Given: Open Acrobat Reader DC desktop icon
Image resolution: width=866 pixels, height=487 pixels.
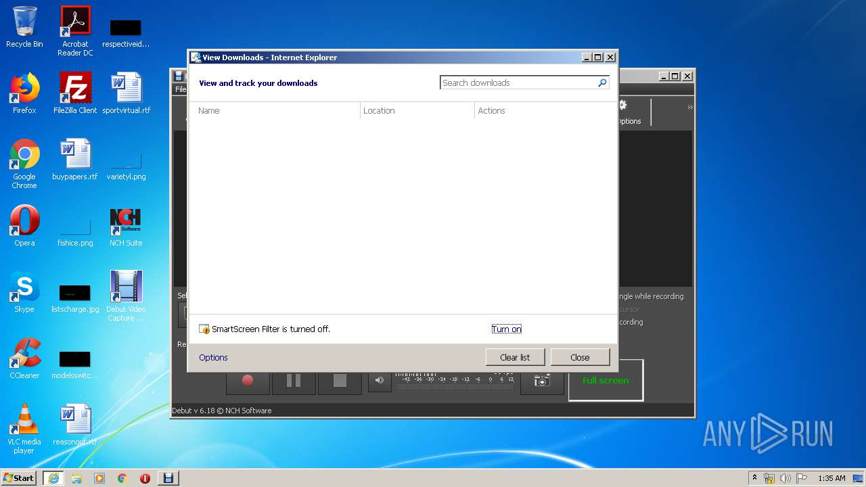Looking at the screenshot, I should click(x=75, y=30).
